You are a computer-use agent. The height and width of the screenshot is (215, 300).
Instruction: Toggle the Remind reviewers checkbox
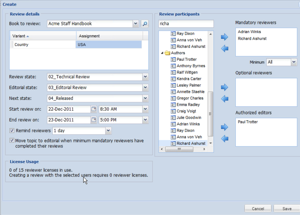coord(12,130)
